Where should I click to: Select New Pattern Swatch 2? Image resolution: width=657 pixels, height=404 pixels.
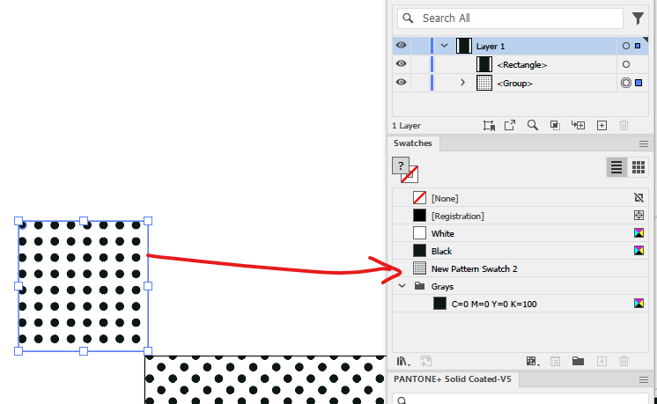coord(520,268)
